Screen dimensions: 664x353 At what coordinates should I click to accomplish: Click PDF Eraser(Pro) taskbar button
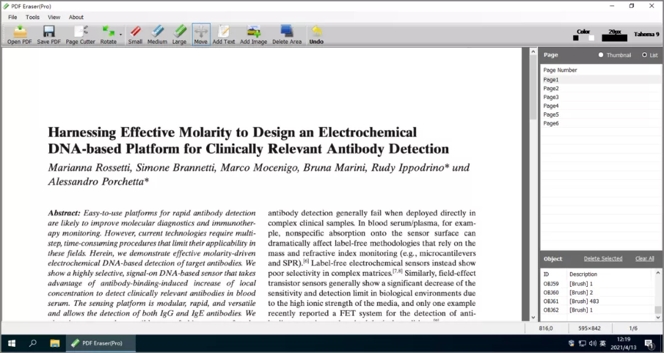point(101,343)
